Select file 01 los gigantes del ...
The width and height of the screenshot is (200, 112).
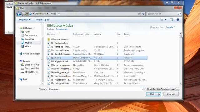coord(59,62)
